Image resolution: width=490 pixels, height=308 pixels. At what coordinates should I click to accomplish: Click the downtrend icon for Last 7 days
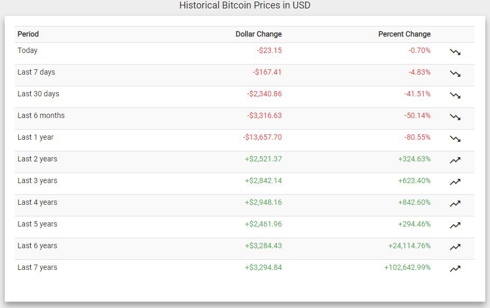pyautogui.click(x=455, y=74)
